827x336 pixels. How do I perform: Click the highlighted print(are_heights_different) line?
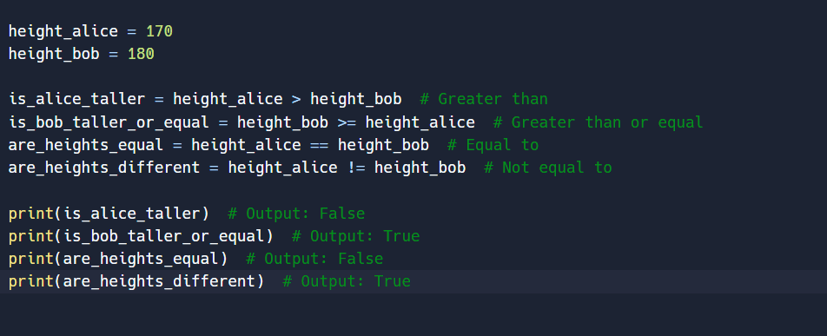[x=413, y=281]
